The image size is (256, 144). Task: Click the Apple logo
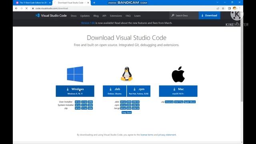pos(178,74)
